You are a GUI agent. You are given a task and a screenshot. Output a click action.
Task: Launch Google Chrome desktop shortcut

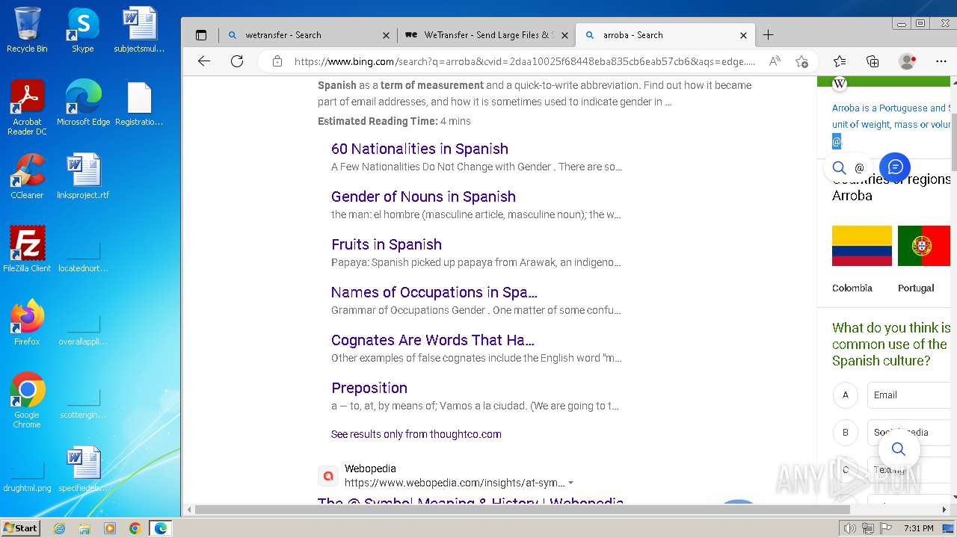[27, 401]
